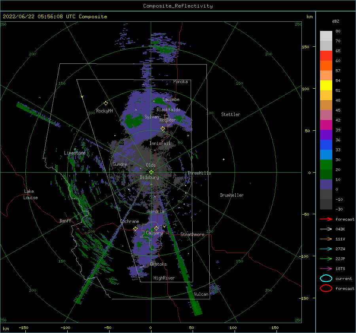
Task: Click the Sundre town label
Action: (x=120, y=164)
